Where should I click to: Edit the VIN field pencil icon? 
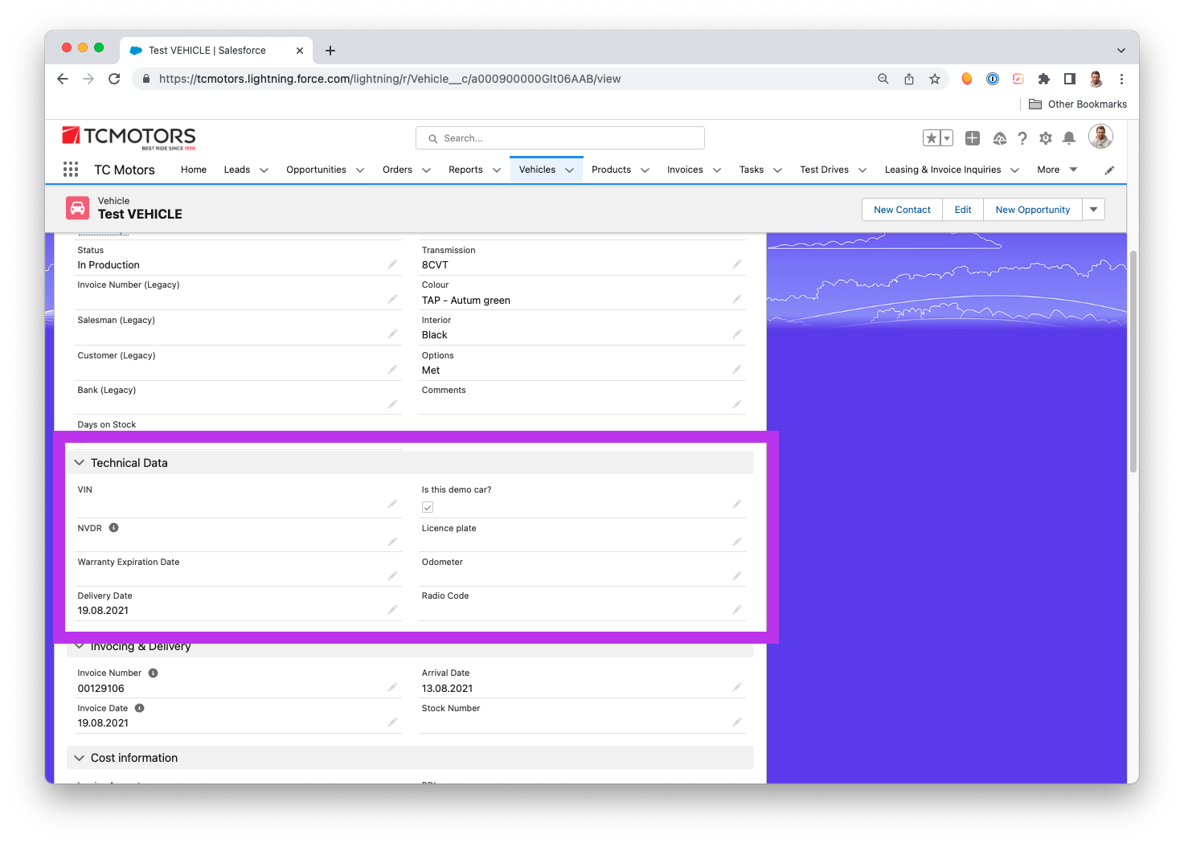click(392, 504)
